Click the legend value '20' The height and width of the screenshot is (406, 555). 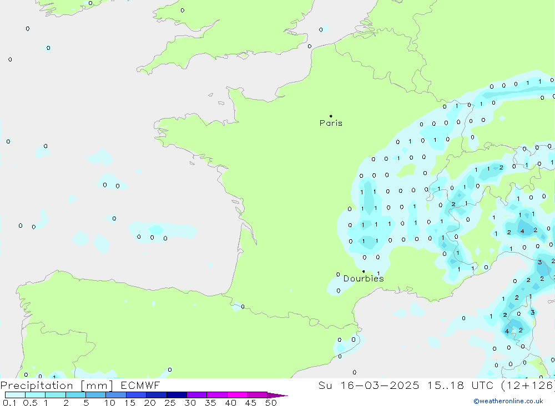(150, 403)
